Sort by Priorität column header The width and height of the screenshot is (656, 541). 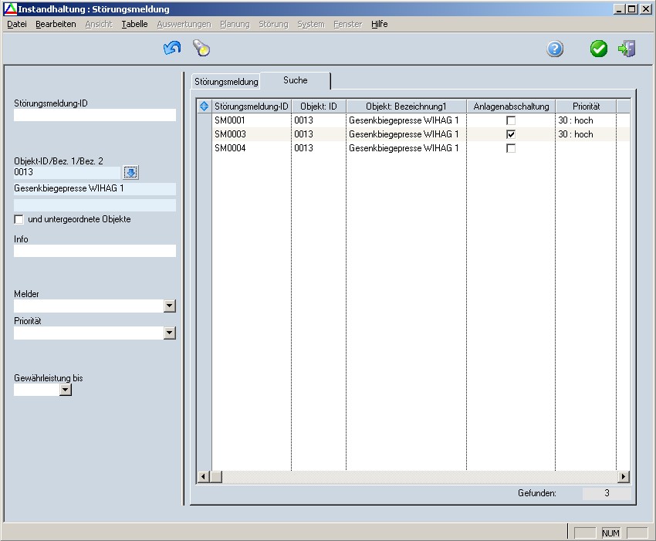pyautogui.click(x=586, y=107)
